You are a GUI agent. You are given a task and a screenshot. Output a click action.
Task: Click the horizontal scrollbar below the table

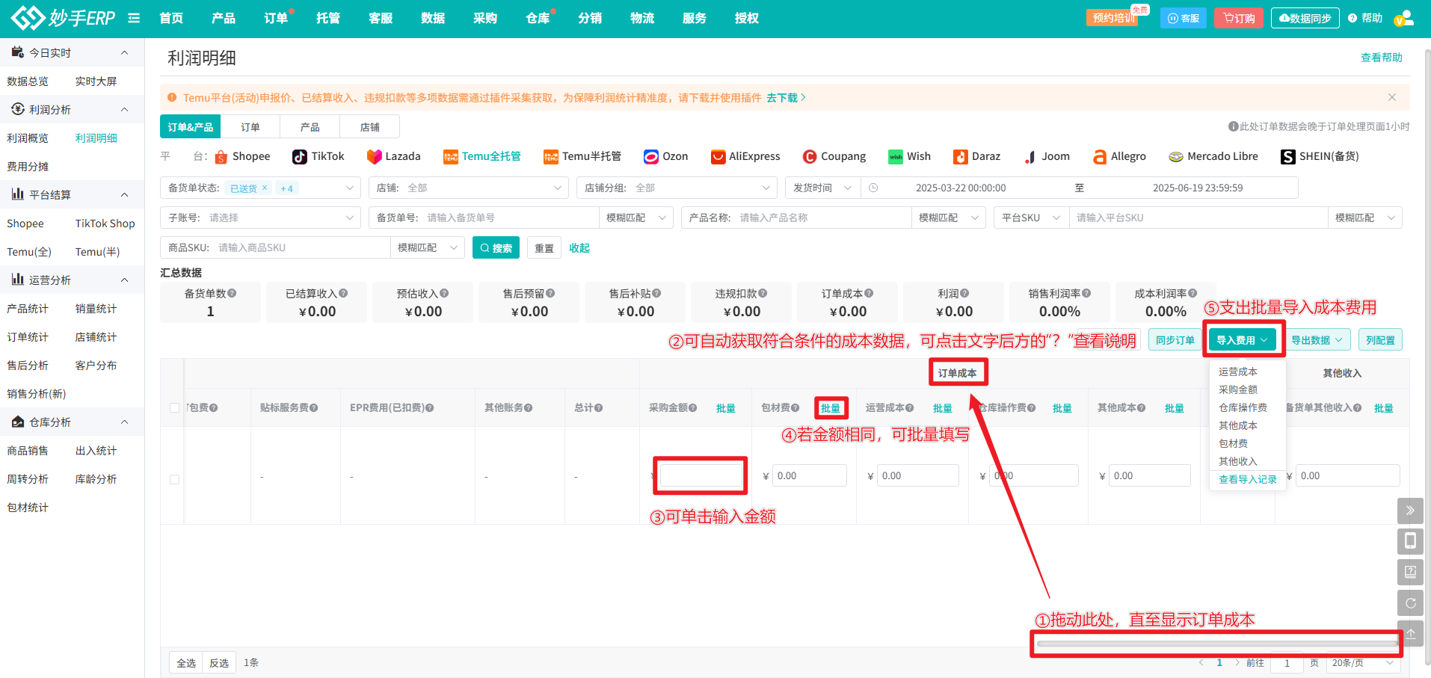(x=1215, y=643)
